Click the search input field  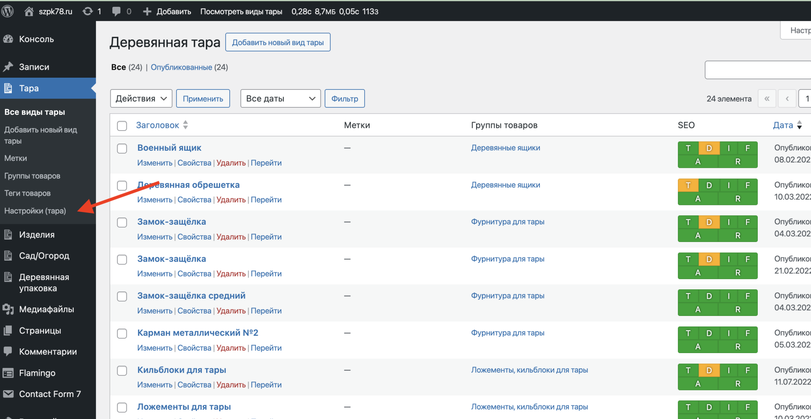click(x=758, y=70)
